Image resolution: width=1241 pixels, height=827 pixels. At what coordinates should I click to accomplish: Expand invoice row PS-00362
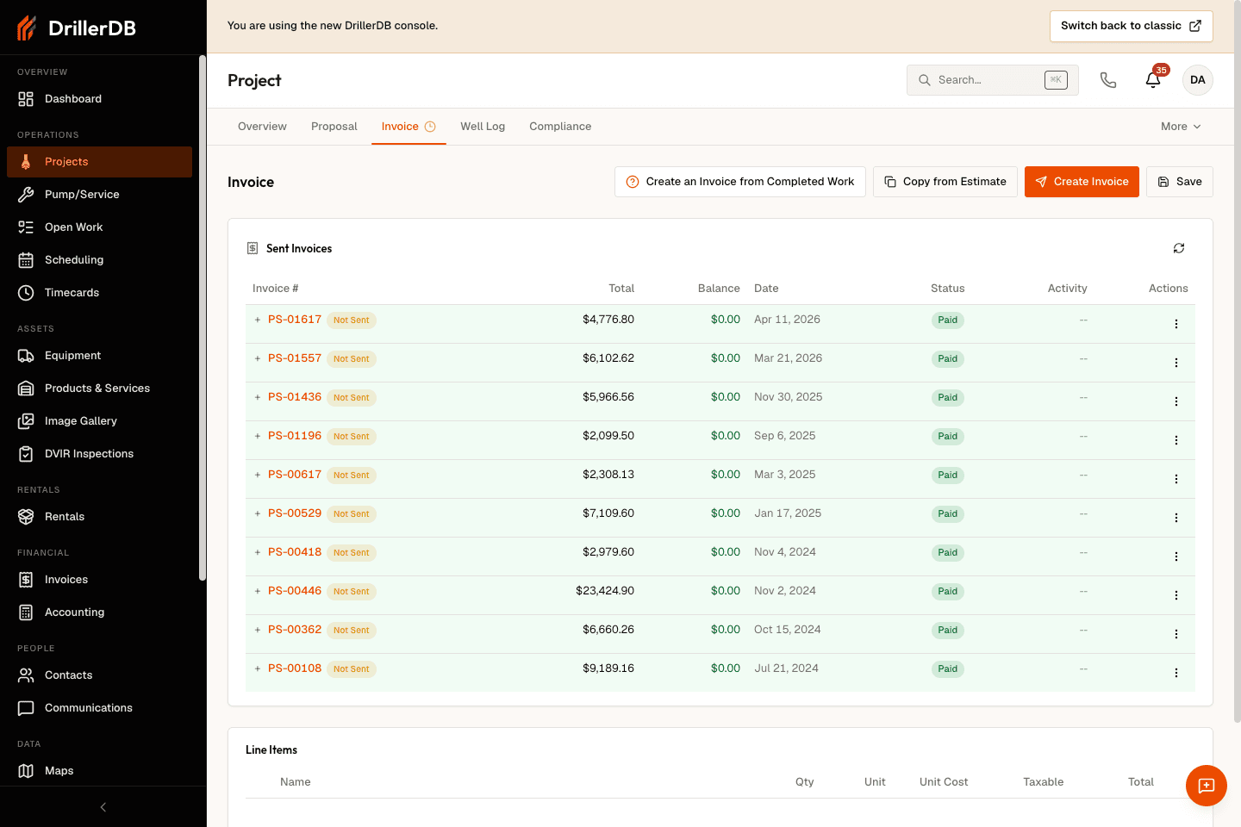coord(258,630)
